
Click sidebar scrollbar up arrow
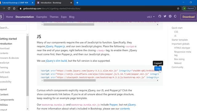(27, 35)
